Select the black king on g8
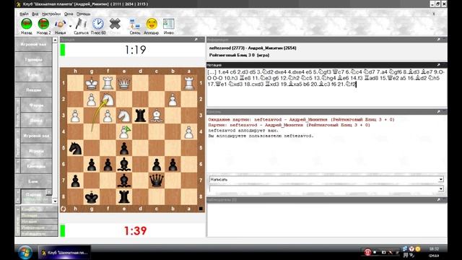The height and width of the screenshot is (260, 462). tap(92, 196)
